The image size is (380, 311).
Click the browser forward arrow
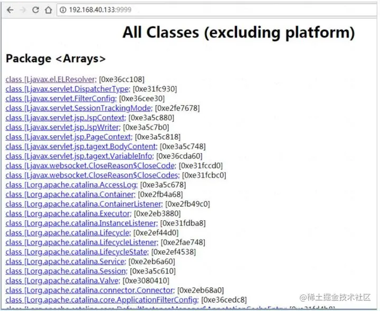[x=23, y=10]
